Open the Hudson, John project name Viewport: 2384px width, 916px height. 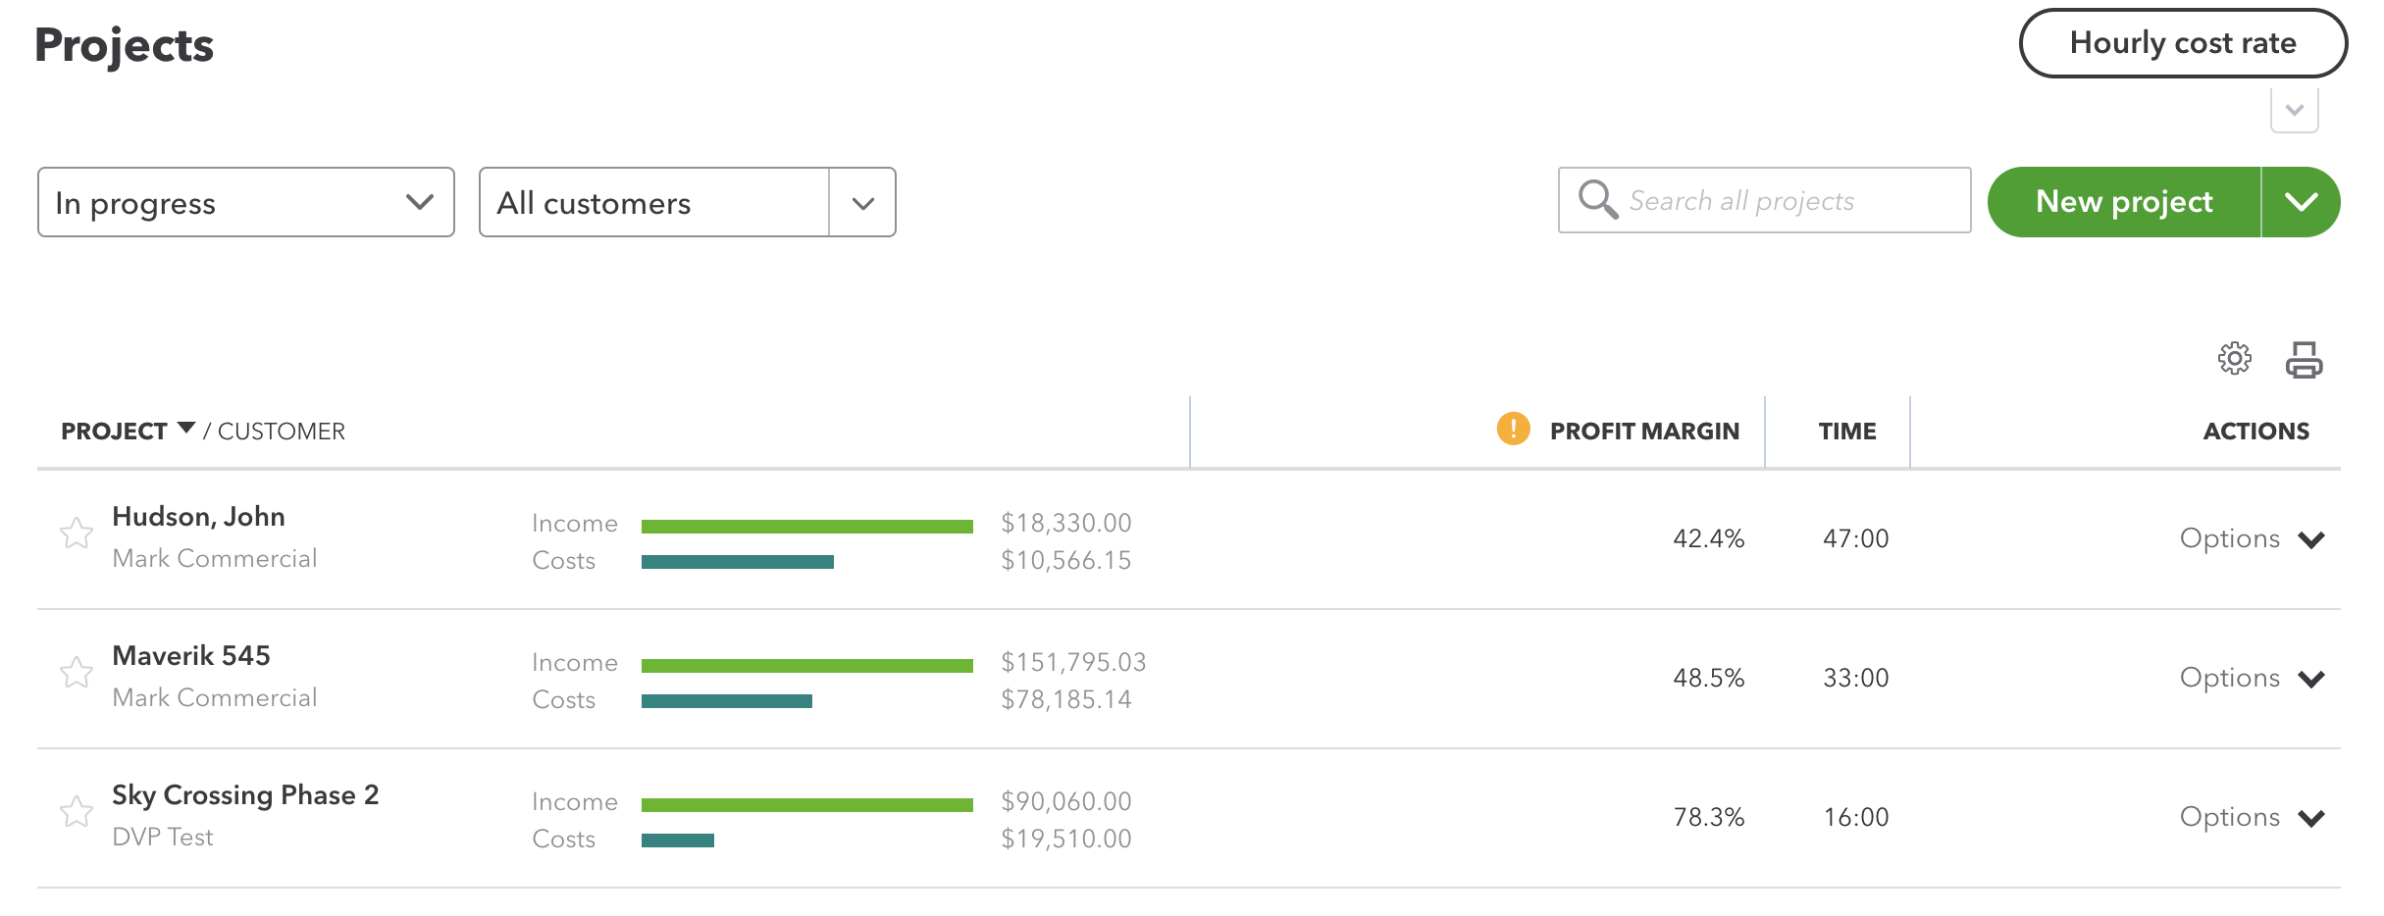pos(197,516)
